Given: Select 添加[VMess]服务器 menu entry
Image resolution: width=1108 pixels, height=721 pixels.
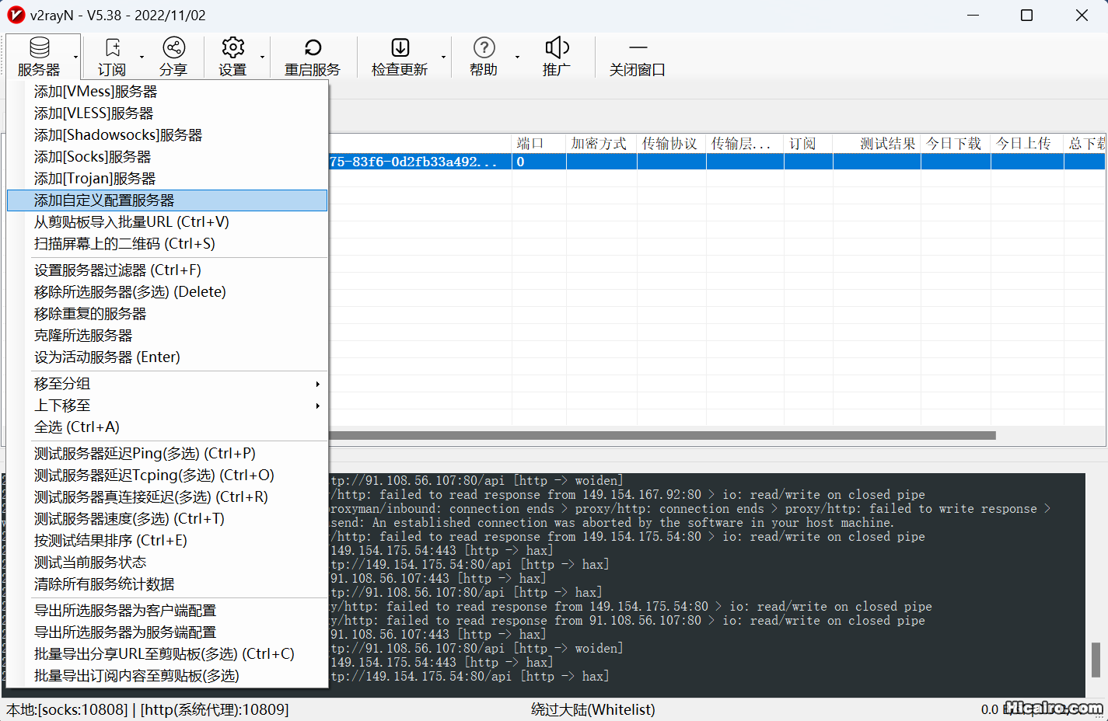Looking at the screenshot, I should (x=167, y=92).
